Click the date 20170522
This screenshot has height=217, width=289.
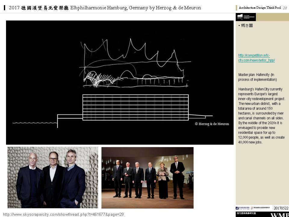281,208
